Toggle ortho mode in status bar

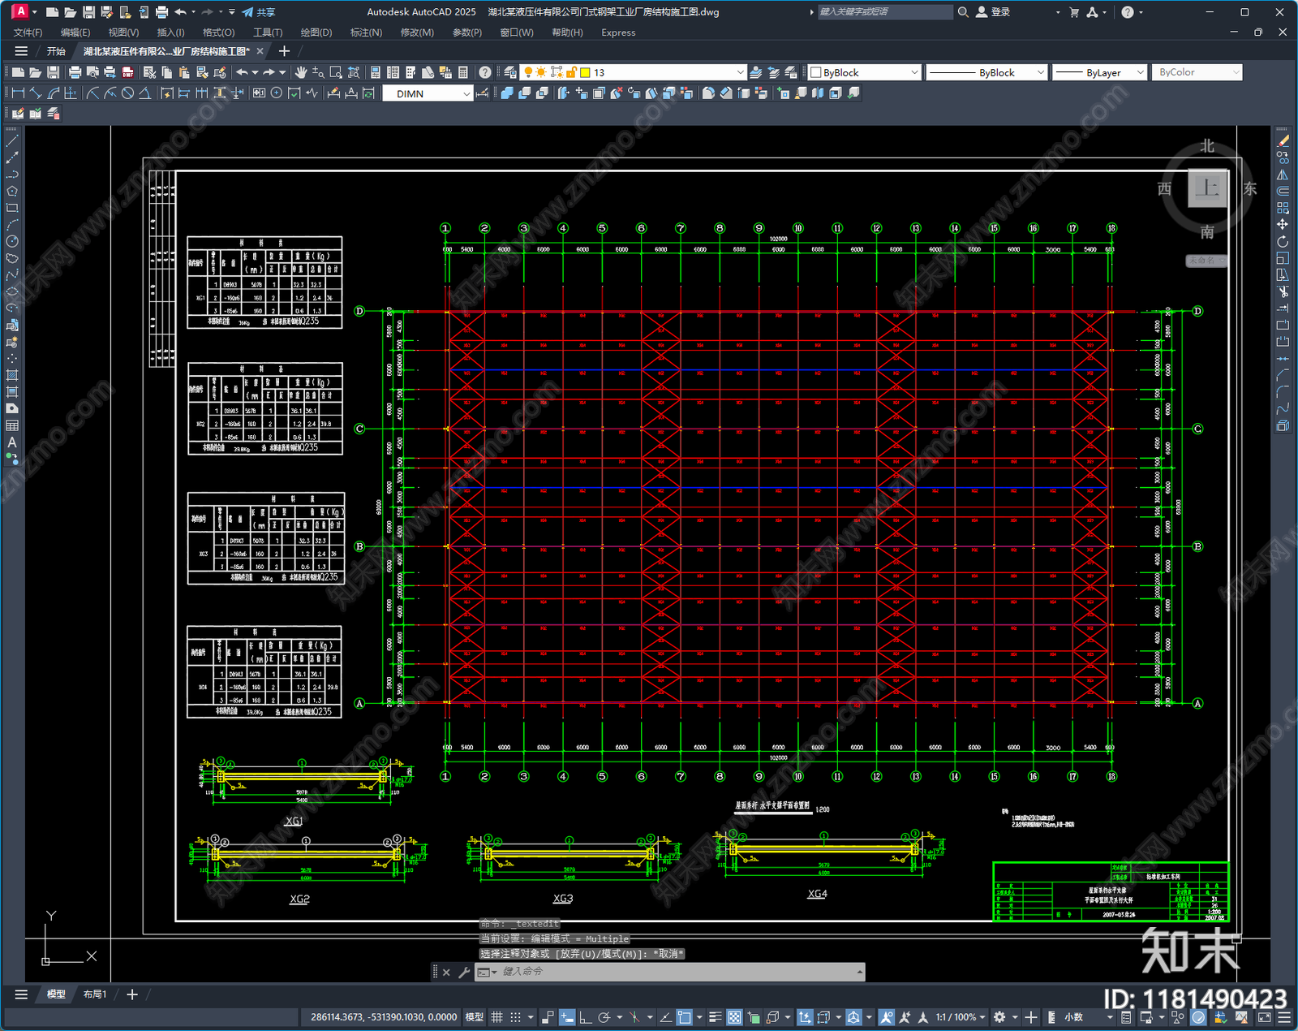tap(585, 1017)
